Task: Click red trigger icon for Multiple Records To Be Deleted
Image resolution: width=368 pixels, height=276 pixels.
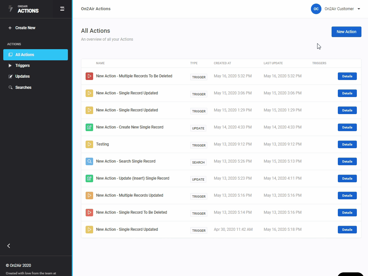Action: coord(89,76)
